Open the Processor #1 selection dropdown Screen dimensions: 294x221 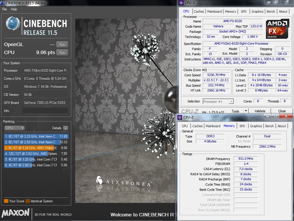[218, 102]
